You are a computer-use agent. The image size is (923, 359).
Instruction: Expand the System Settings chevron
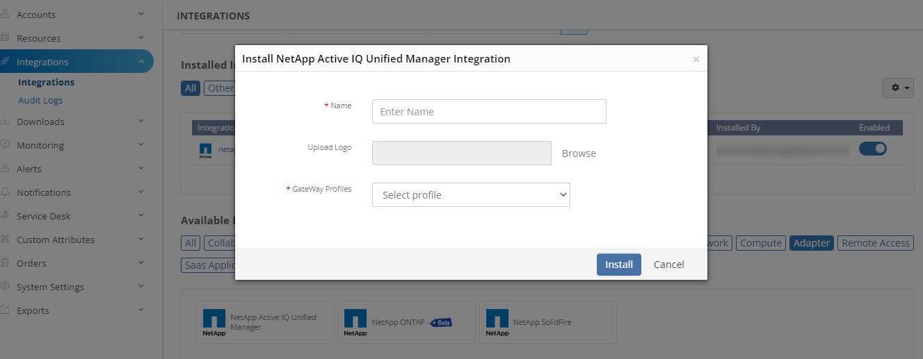tap(141, 286)
